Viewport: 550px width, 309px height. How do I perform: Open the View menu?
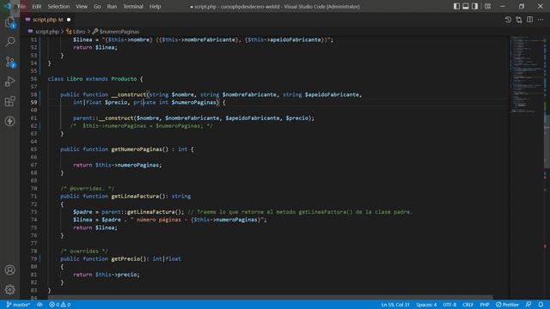coord(82,6)
